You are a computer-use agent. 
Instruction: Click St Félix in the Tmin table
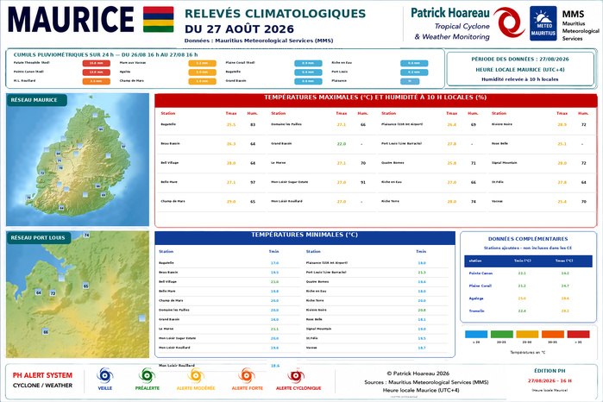(312, 338)
